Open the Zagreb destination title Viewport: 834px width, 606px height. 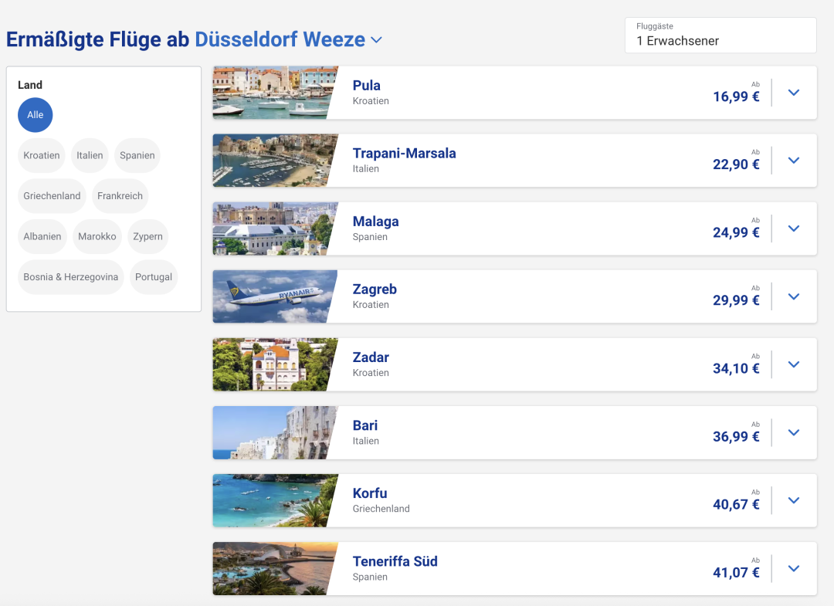click(375, 289)
